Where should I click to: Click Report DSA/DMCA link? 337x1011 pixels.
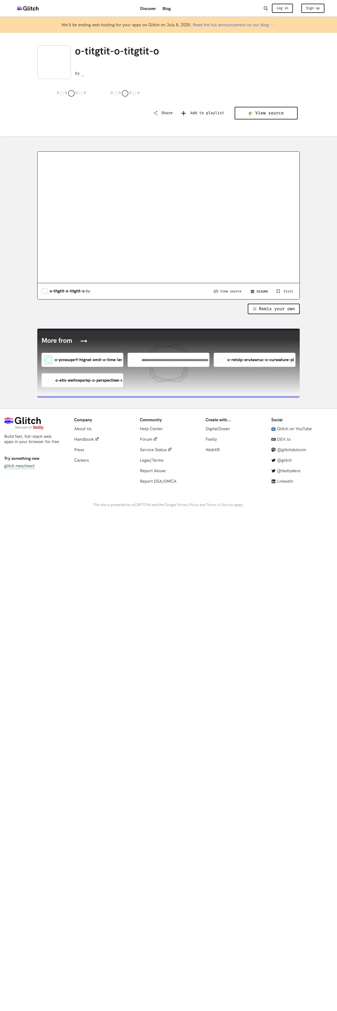click(x=158, y=481)
